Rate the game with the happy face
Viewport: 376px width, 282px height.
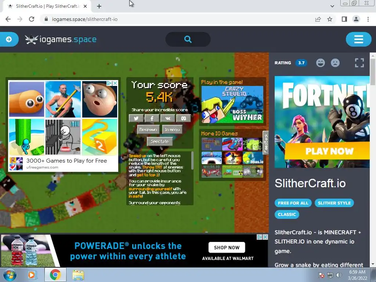click(320, 63)
